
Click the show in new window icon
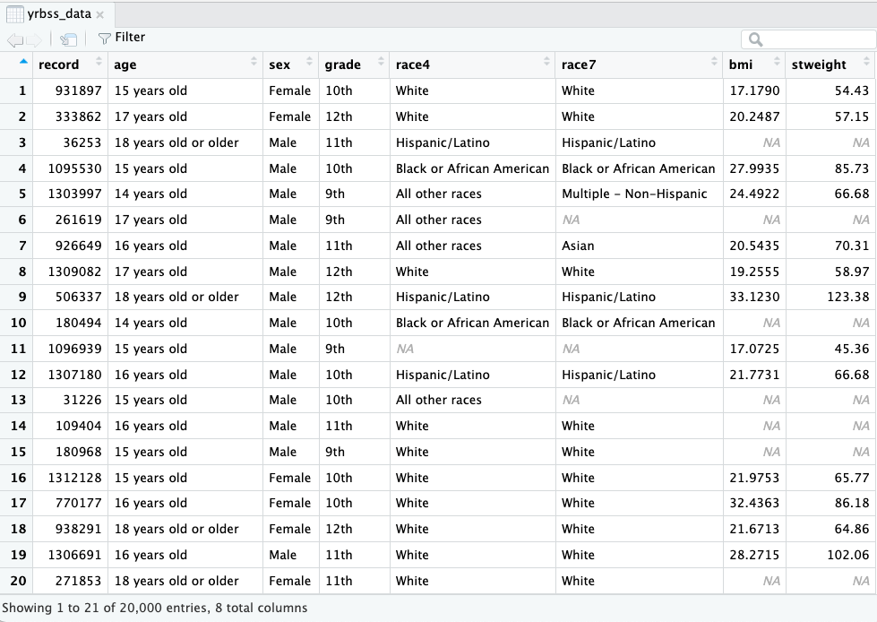click(68, 39)
